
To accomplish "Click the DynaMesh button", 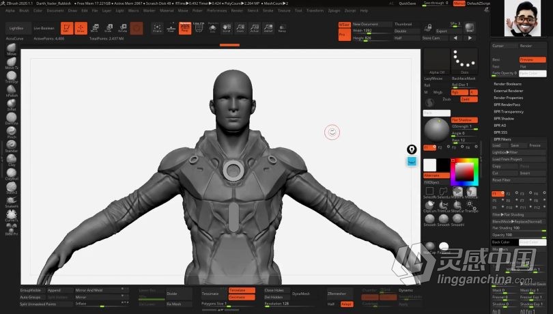I will (301, 294).
